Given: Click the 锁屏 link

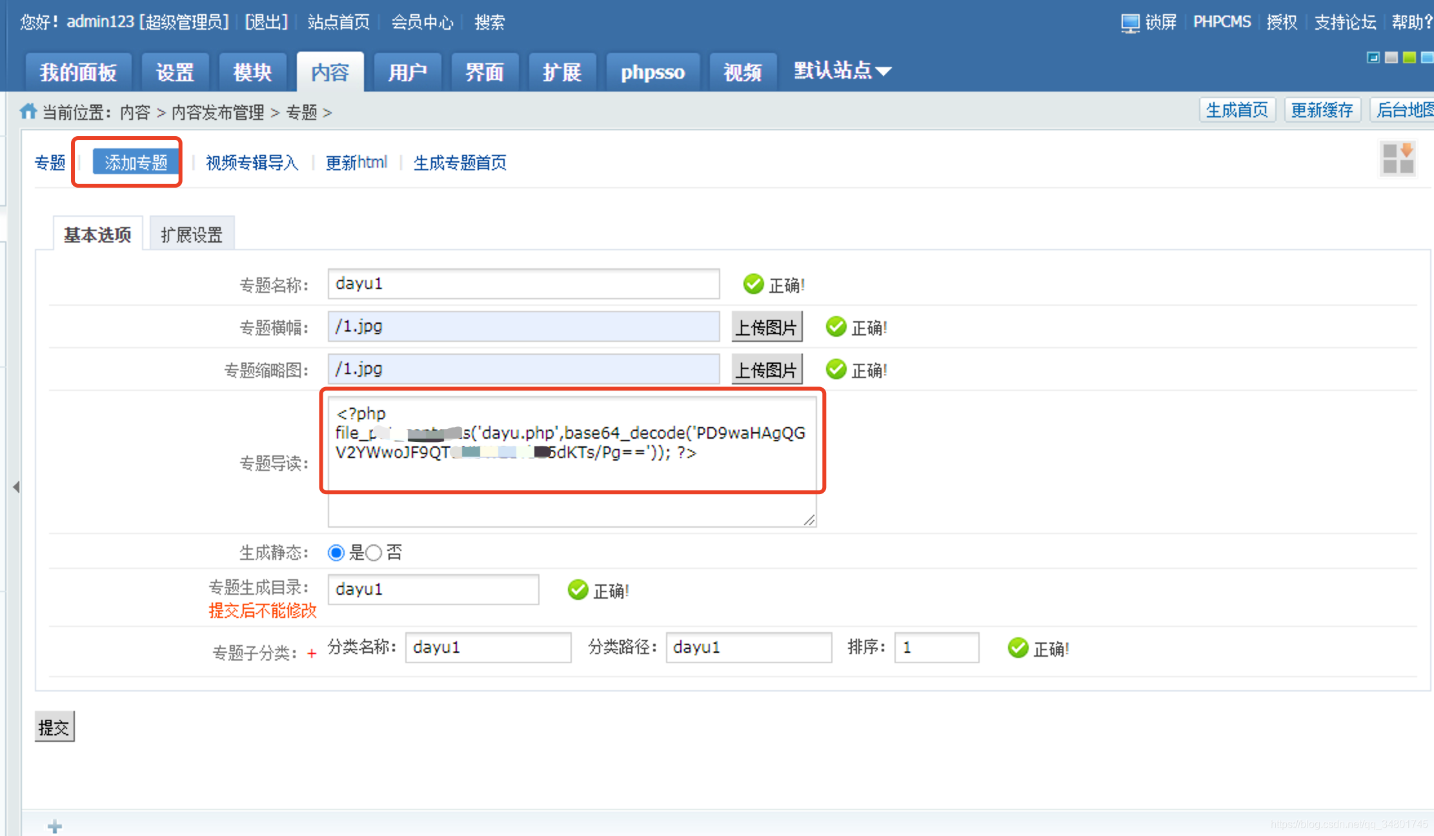Looking at the screenshot, I should (1161, 23).
